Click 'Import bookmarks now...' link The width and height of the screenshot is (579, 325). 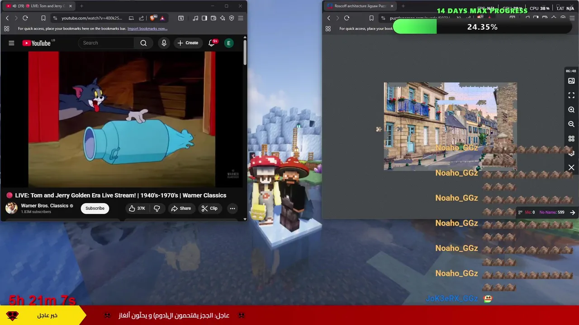(147, 28)
